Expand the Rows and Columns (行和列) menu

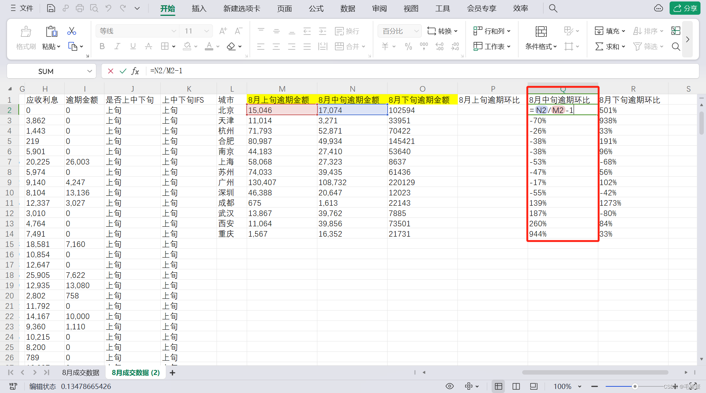click(492, 31)
